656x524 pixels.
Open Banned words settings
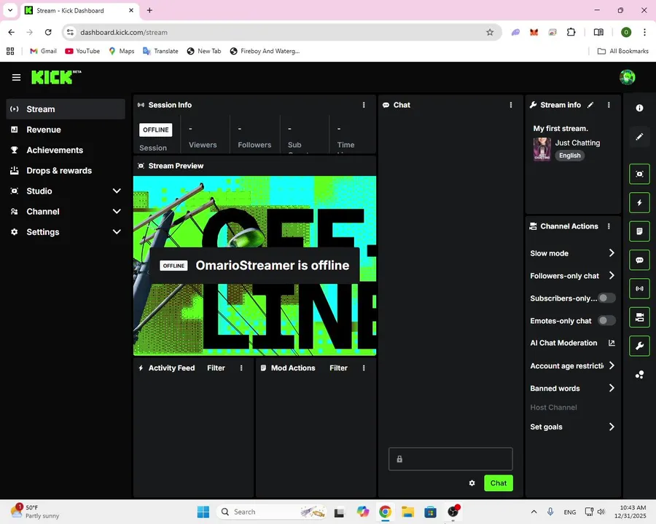[572, 388]
